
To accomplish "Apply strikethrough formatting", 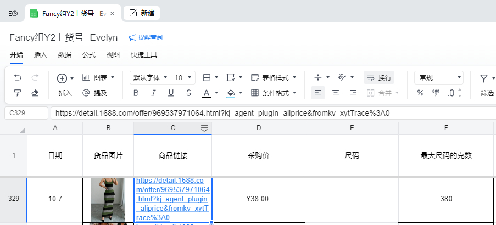I will (189, 93).
